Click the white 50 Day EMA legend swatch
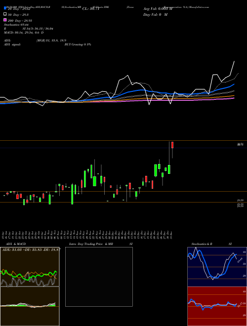The image size is (247, 326). 5,14
